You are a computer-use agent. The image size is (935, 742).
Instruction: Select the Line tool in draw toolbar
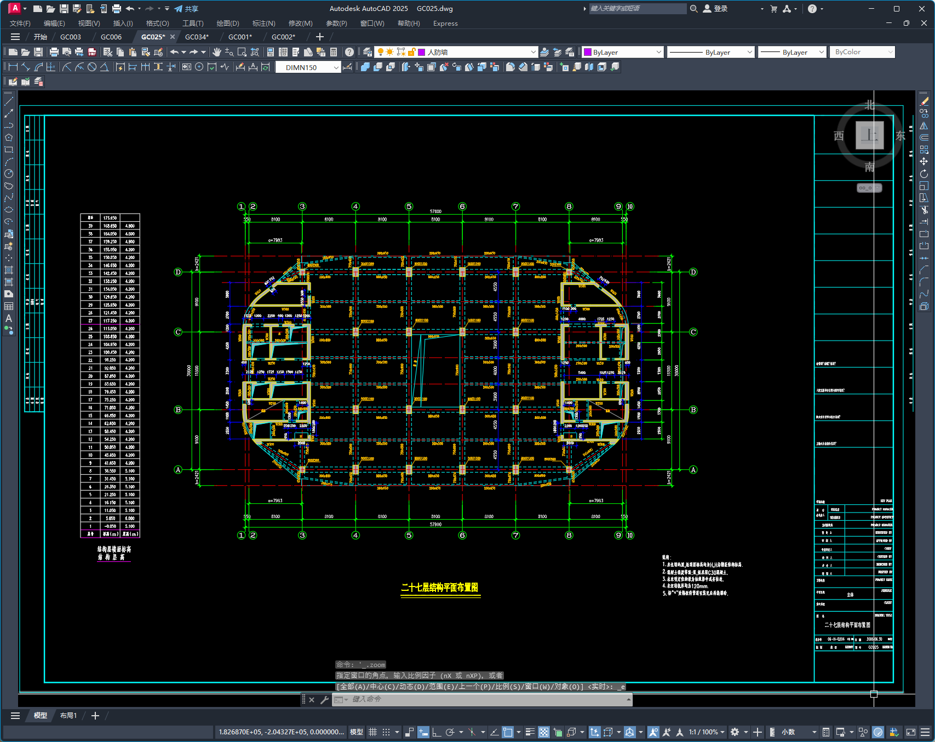tap(9, 101)
